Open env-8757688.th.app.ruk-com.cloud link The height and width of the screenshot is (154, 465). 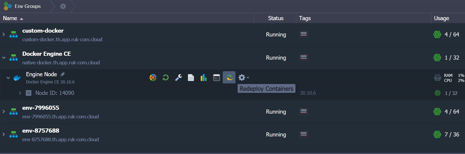coord(61,139)
